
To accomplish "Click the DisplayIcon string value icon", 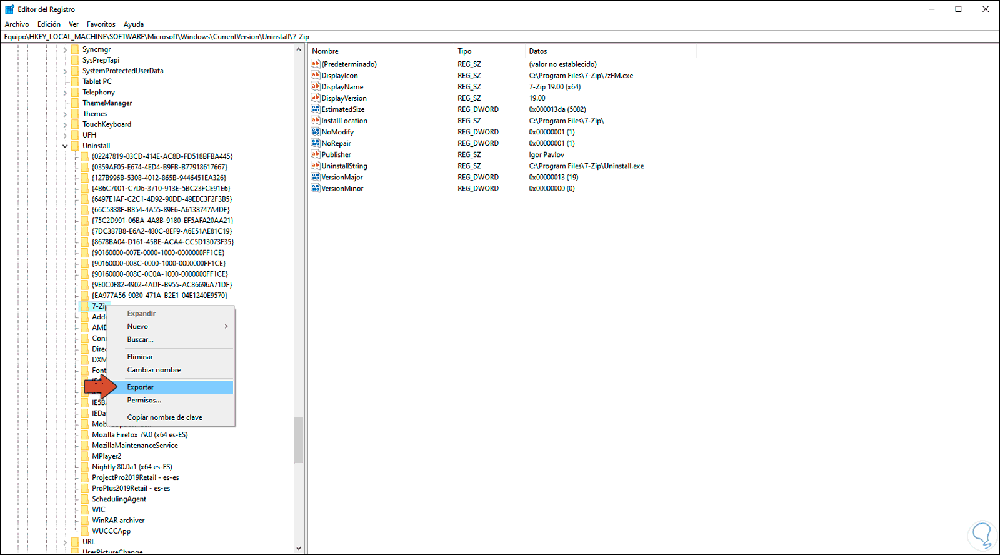I will tap(316, 75).
